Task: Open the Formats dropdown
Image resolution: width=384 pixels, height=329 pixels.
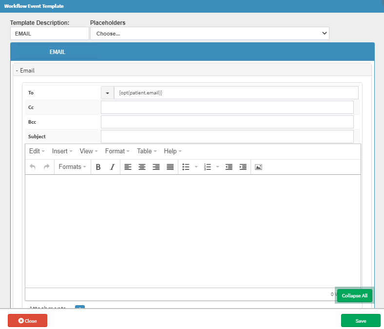Action: click(72, 167)
